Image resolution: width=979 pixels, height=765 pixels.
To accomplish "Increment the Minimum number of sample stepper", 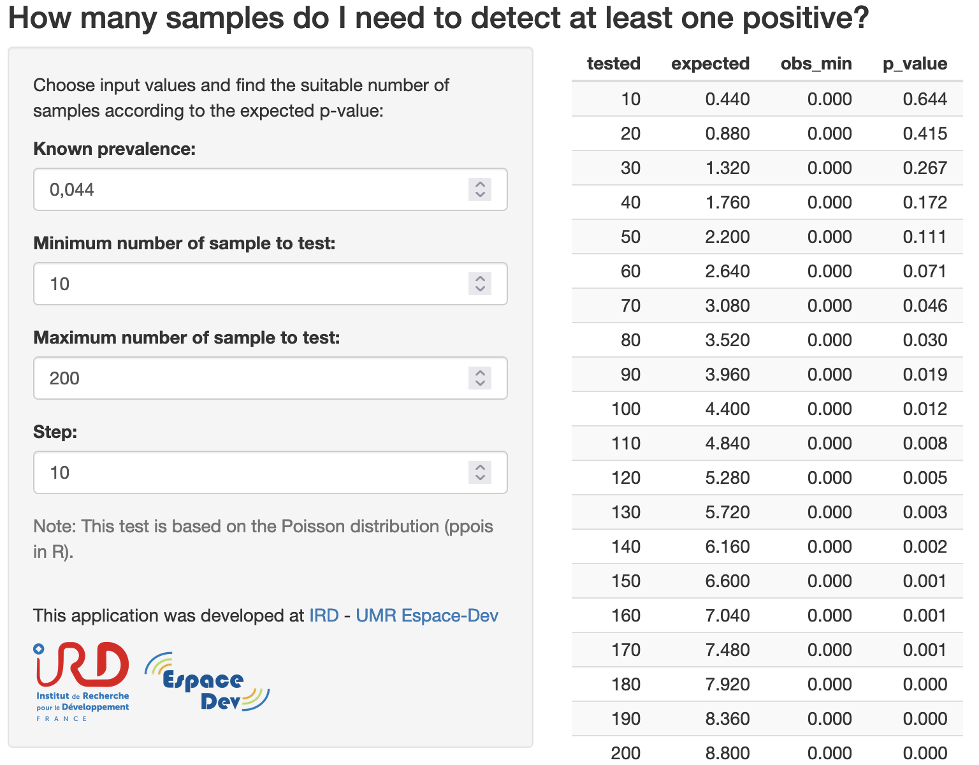I will pos(480,278).
